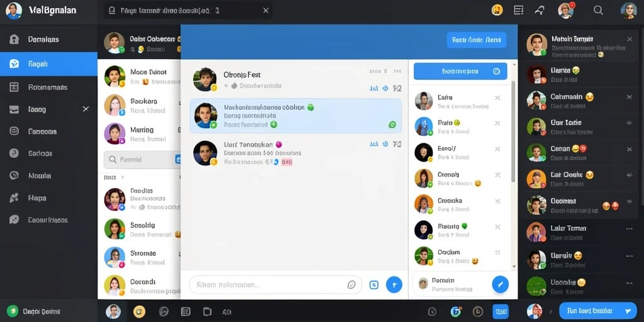Click the search field in the chat list
Image resolution: width=644 pixels, height=322 pixels.
tap(142, 159)
